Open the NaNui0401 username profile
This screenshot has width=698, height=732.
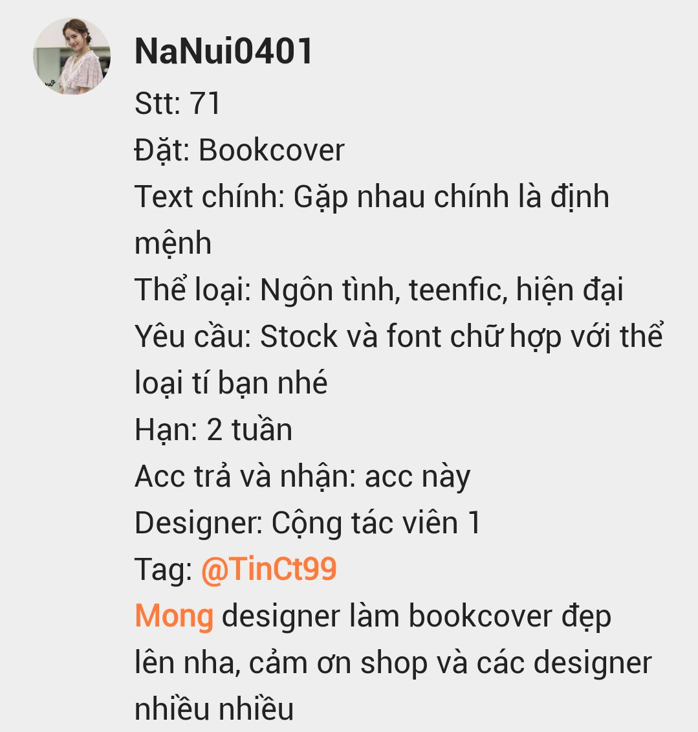(x=223, y=51)
